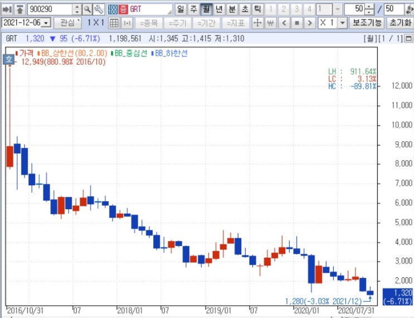Click the LC : 3.13% value
This screenshot has width=414, height=318.
[x=367, y=79]
